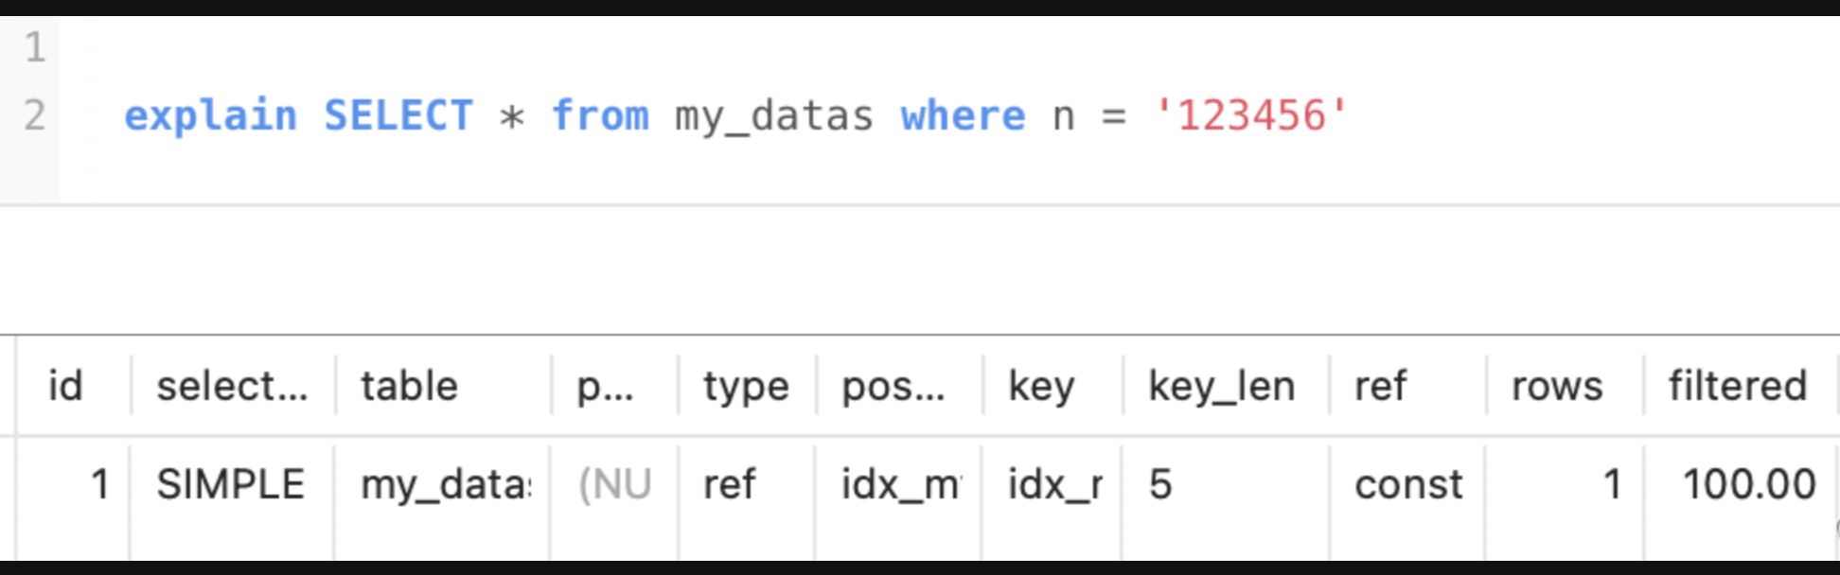Click the 'const' result cell
This screenshot has height=575, width=1840.
[1408, 484]
